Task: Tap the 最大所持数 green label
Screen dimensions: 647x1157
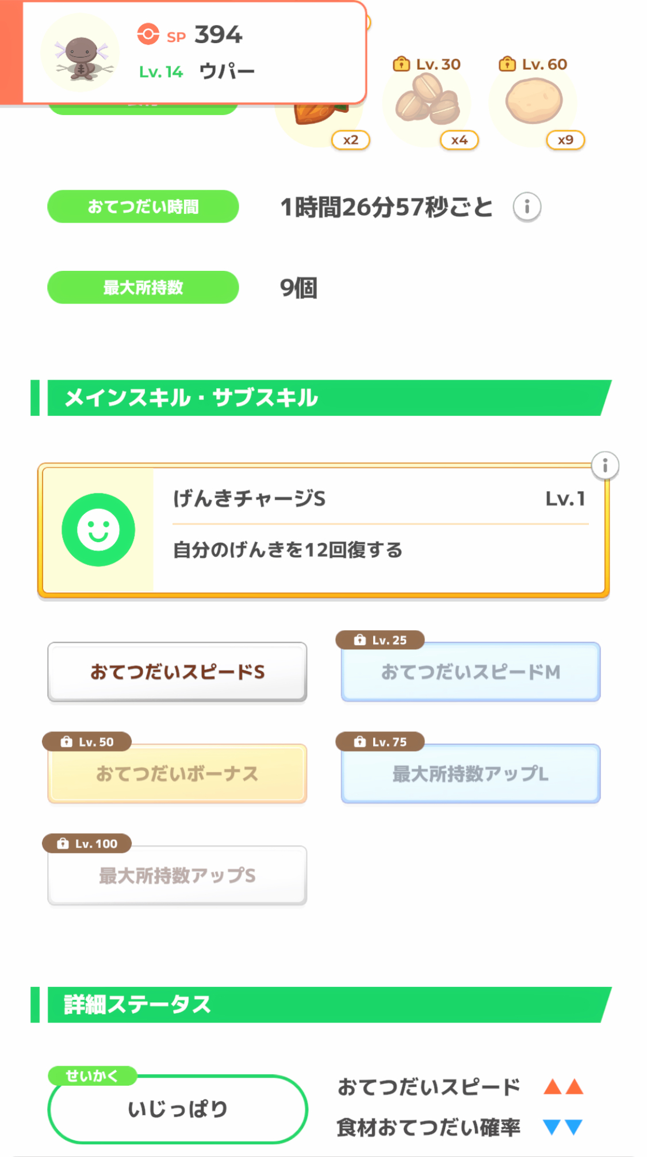Action: tap(143, 287)
